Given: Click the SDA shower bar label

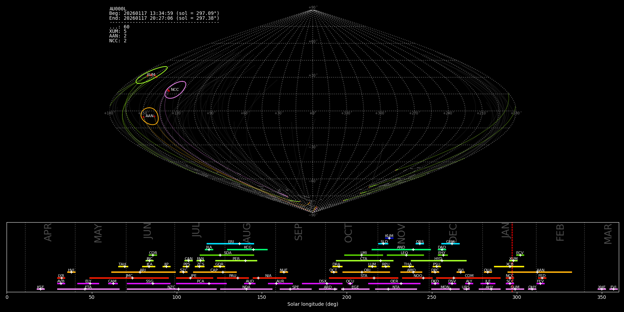Looking at the screenshot, I should (228, 253).
